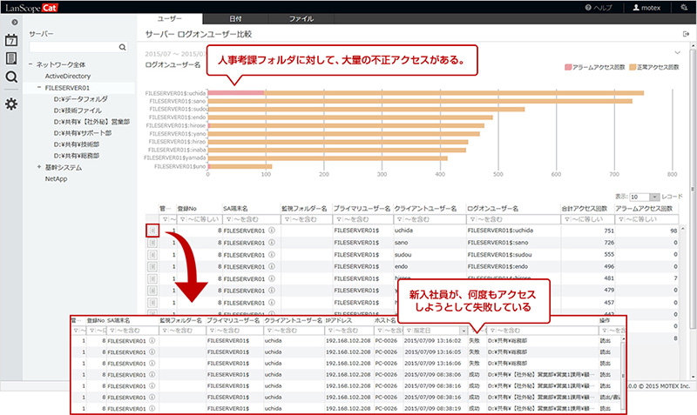Open the detail icon for the row with 479 accesses

click(x=152, y=291)
